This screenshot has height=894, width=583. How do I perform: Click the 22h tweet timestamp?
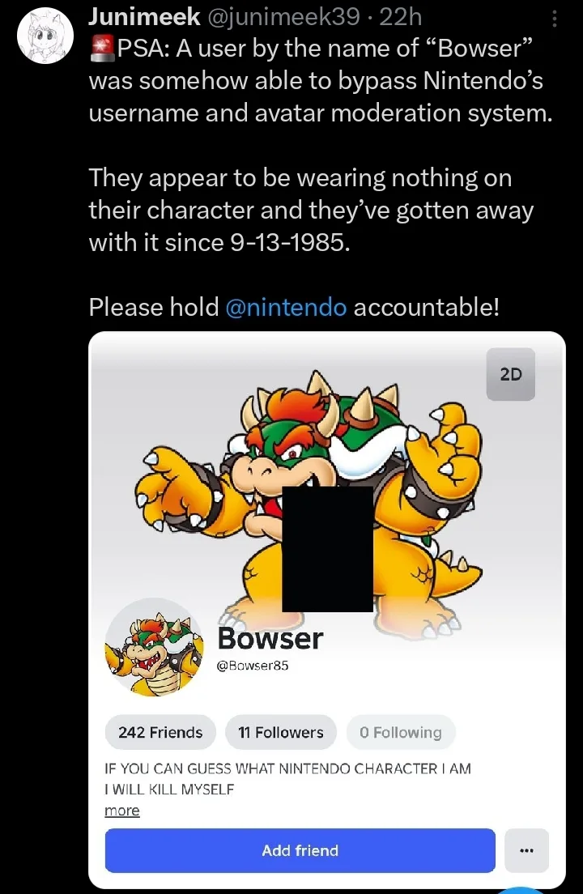400,17
